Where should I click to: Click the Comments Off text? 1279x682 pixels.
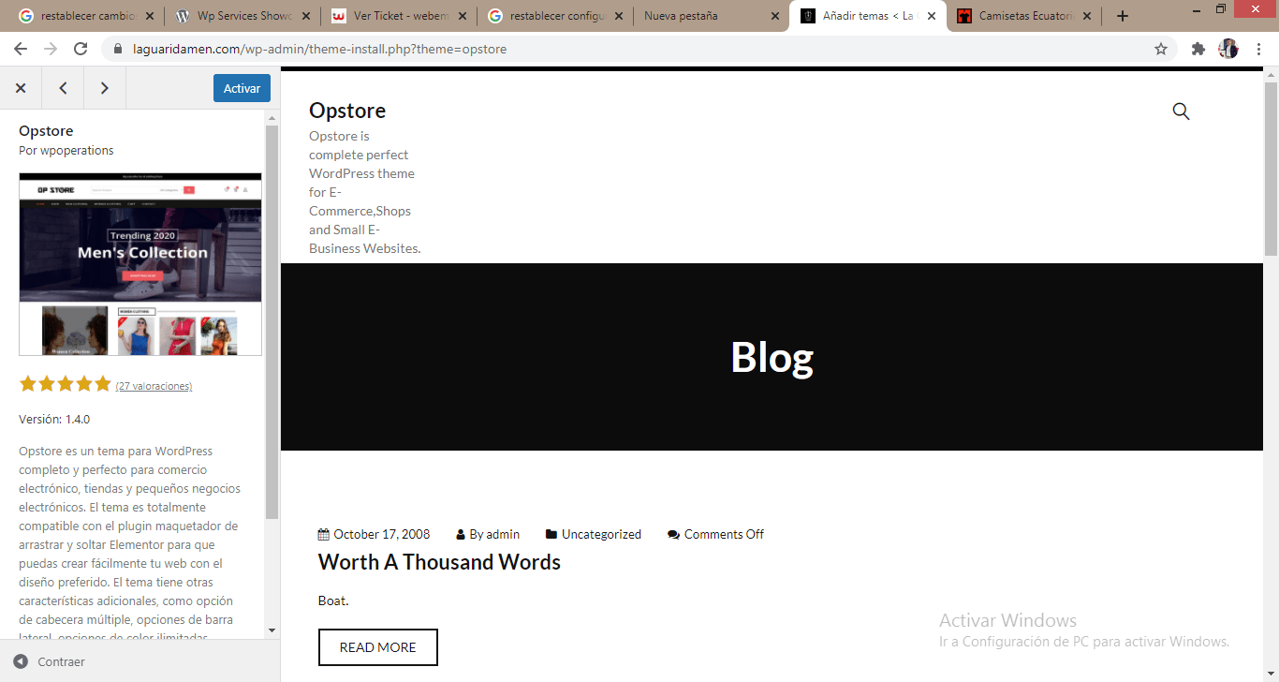point(724,534)
